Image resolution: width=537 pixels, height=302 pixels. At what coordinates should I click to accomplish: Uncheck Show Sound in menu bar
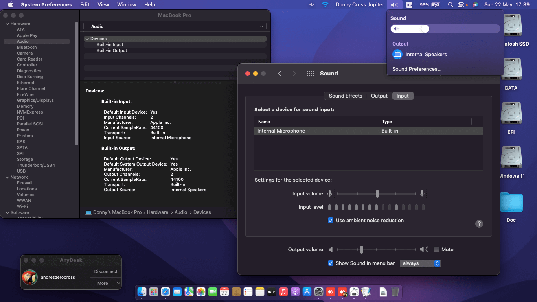[x=331, y=263]
